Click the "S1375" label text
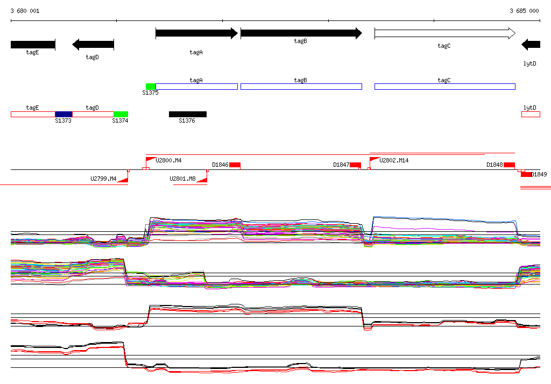This screenshot has width=551, height=384. 151,93
